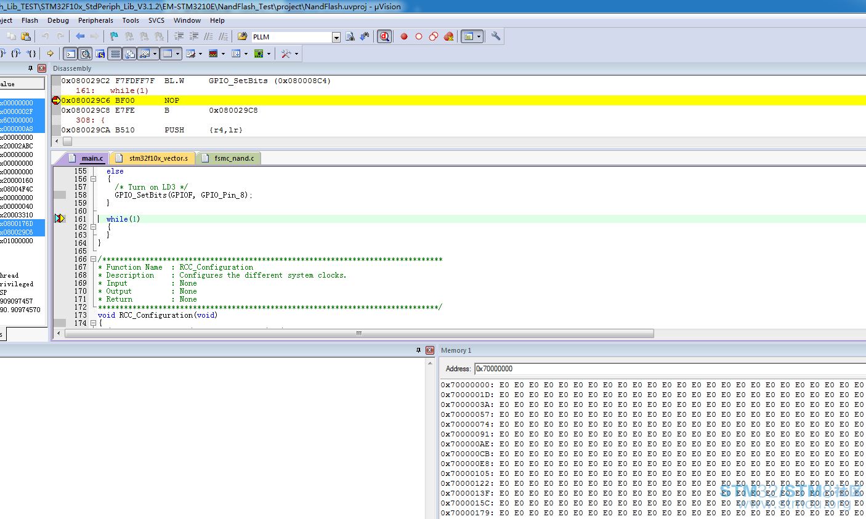The height and width of the screenshot is (519, 866).
Task: Toggle the Memory windows button
Action: pos(168,54)
